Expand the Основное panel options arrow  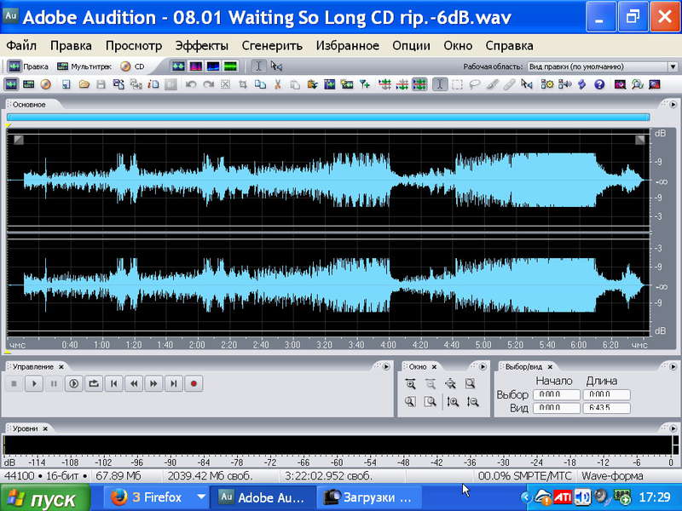(x=673, y=105)
